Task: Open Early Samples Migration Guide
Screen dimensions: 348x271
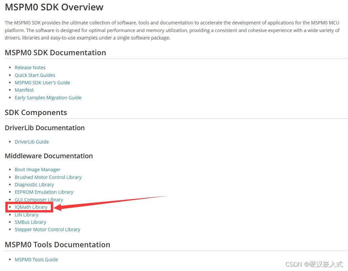Action: (48, 98)
